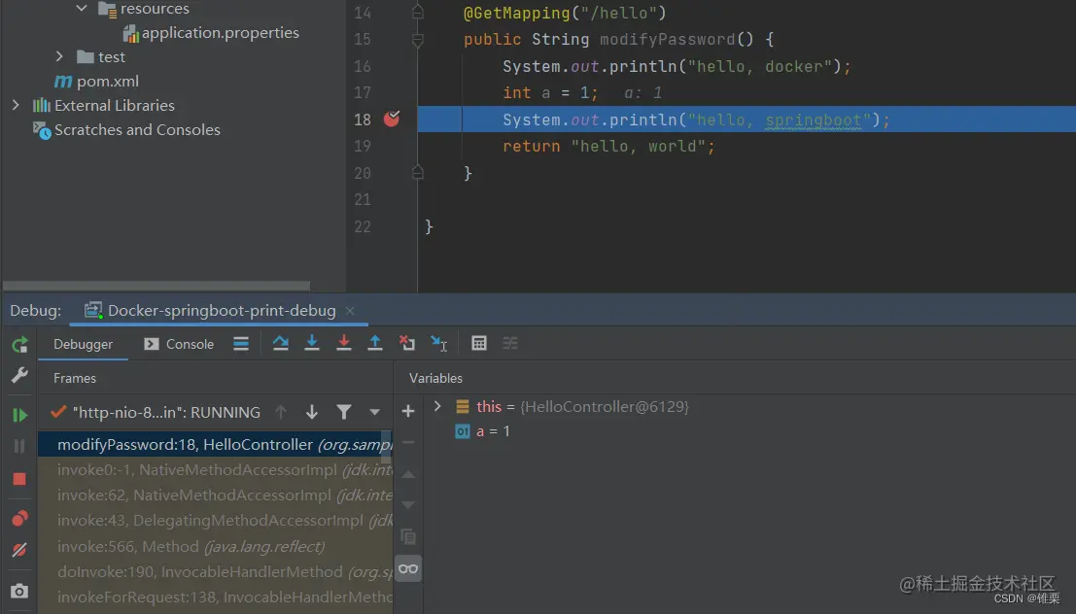Select http-nio thread RUNNING entry
This screenshot has width=1076, height=614.
(156, 412)
